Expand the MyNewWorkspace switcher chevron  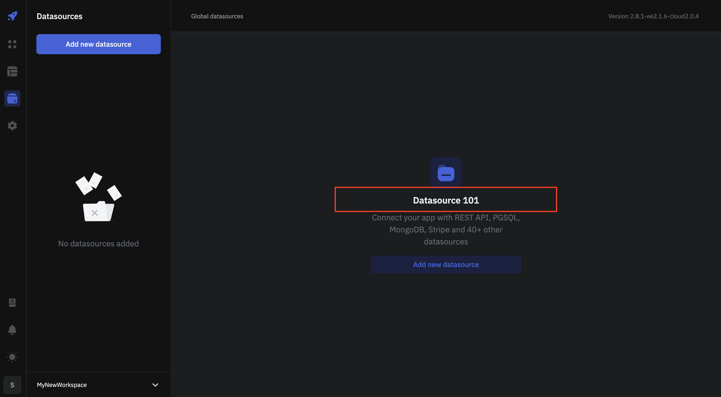[155, 385]
